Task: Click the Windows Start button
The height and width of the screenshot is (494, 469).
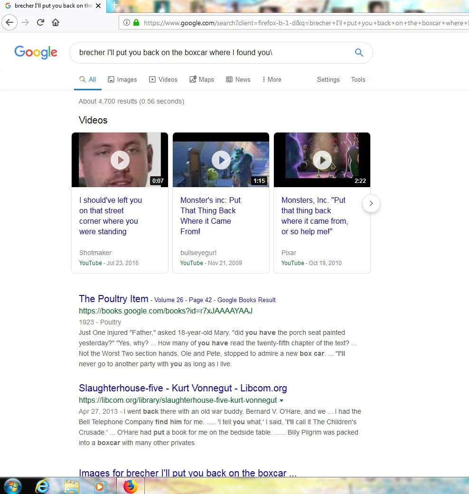Action: click(x=13, y=486)
